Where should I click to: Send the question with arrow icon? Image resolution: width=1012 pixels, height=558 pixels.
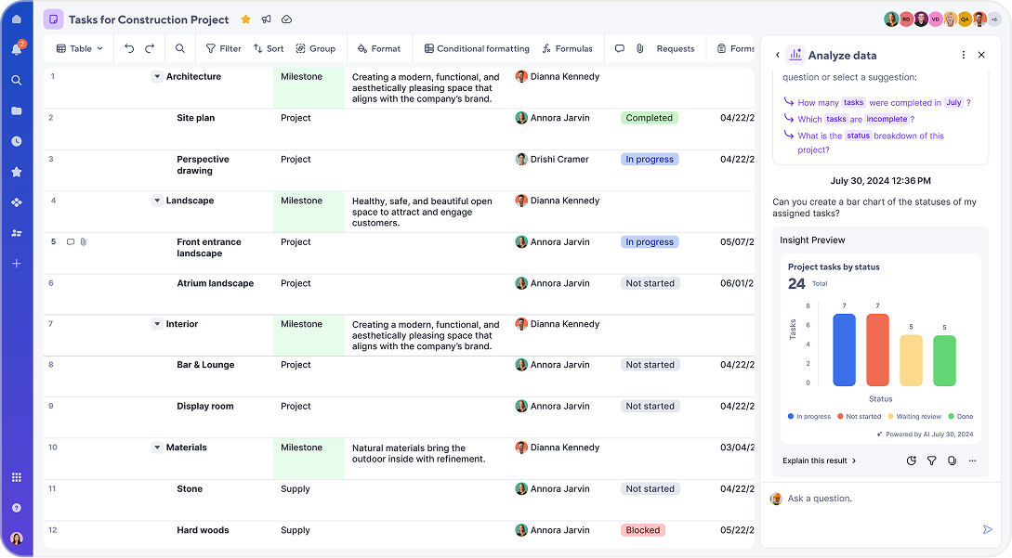(987, 529)
